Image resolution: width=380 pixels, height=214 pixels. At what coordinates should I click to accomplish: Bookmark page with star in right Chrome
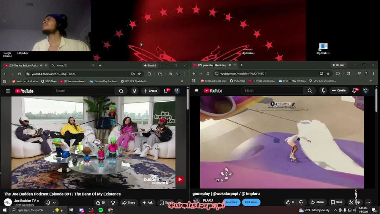tap(328, 73)
